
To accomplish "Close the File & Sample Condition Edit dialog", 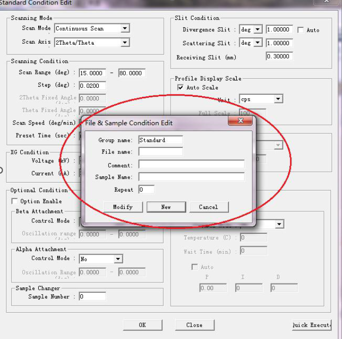I will coord(241,121).
